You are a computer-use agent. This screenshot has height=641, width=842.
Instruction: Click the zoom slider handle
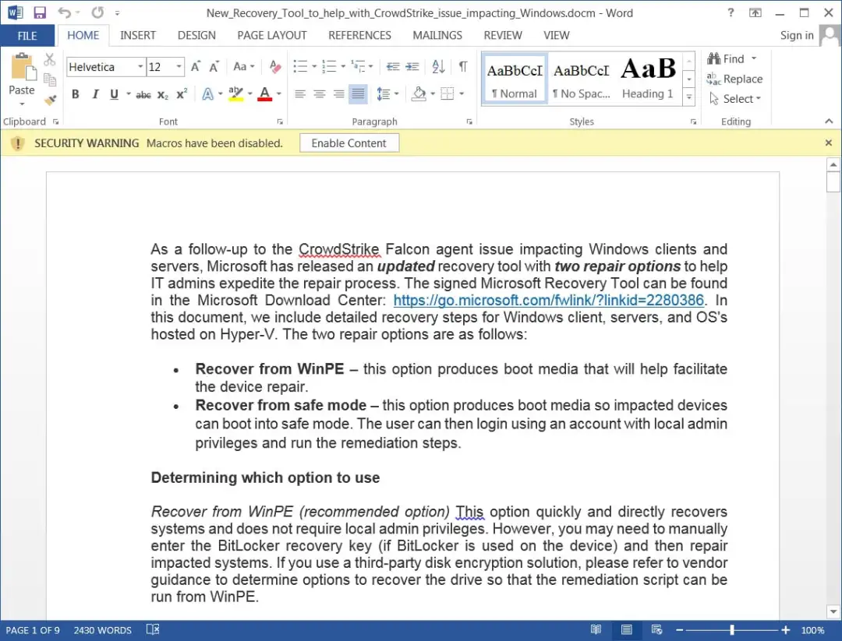coord(732,630)
